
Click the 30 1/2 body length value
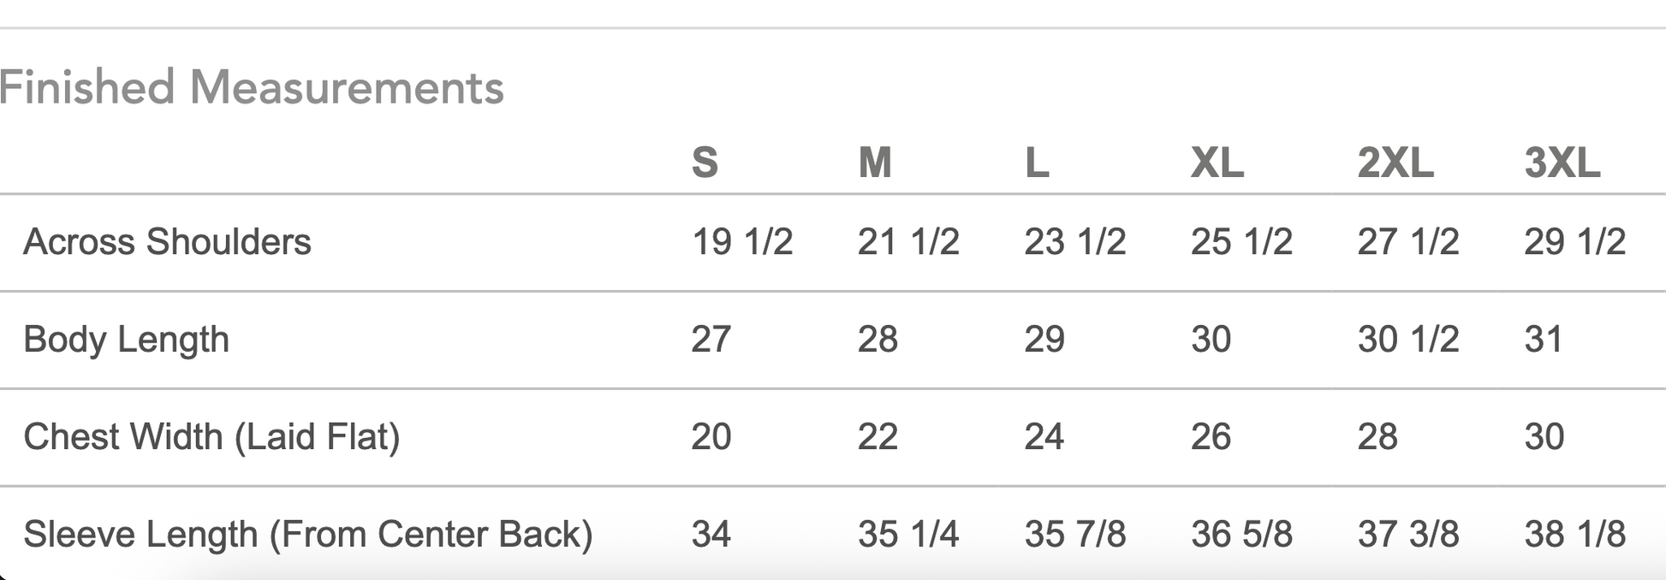(x=1408, y=340)
